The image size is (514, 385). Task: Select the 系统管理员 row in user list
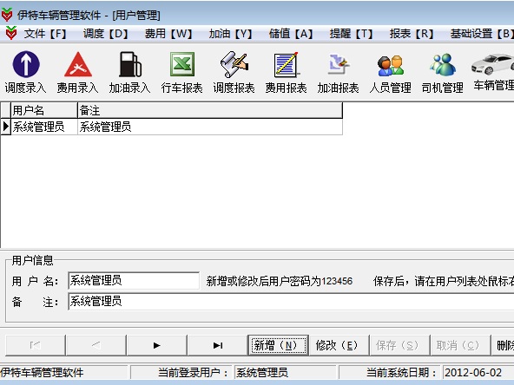tap(171, 127)
